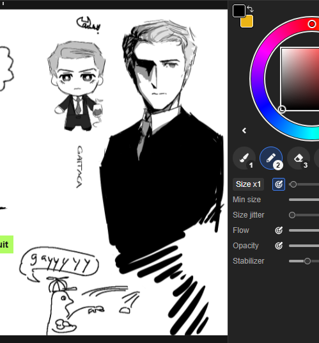Image resolution: width=319 pixels, height=343 pixels.
Task: Click the saturation square picker handle
Action: coord(282,109)
